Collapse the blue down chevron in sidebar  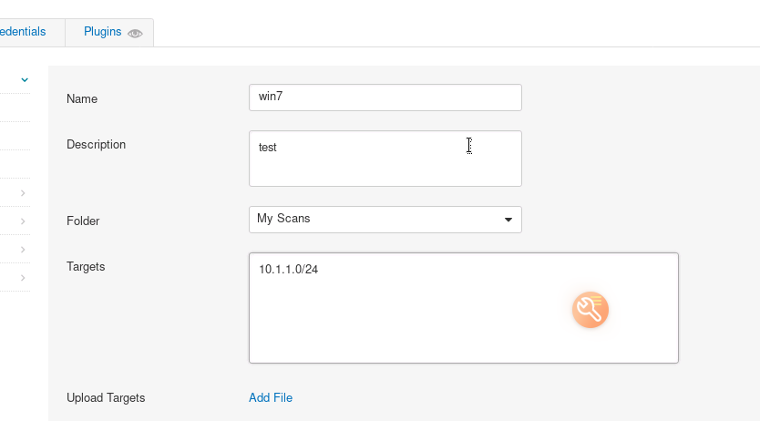point(25,80)
